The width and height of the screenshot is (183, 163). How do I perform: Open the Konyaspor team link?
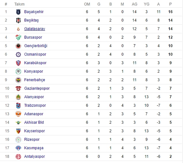click(x=34, y=71)
